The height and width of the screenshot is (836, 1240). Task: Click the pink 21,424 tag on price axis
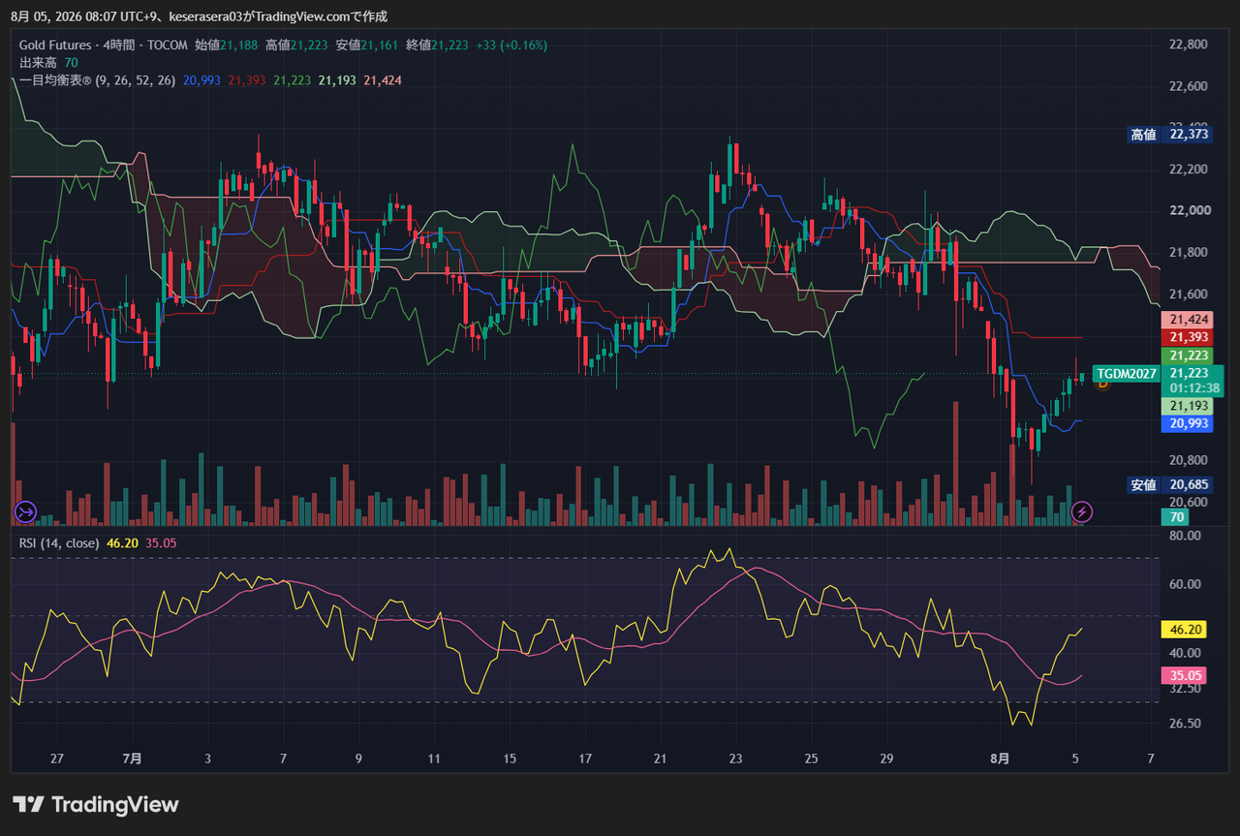coord(1187,320)
